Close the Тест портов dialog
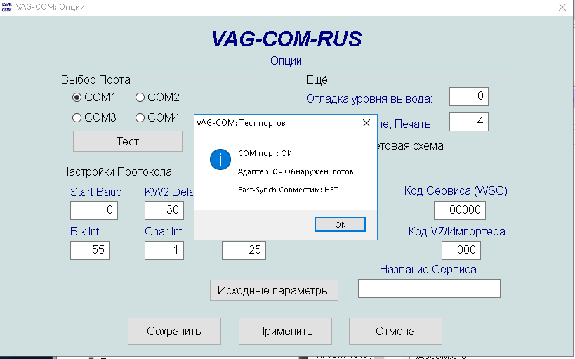This screenshot has height=359, width=575. point(366,122)
